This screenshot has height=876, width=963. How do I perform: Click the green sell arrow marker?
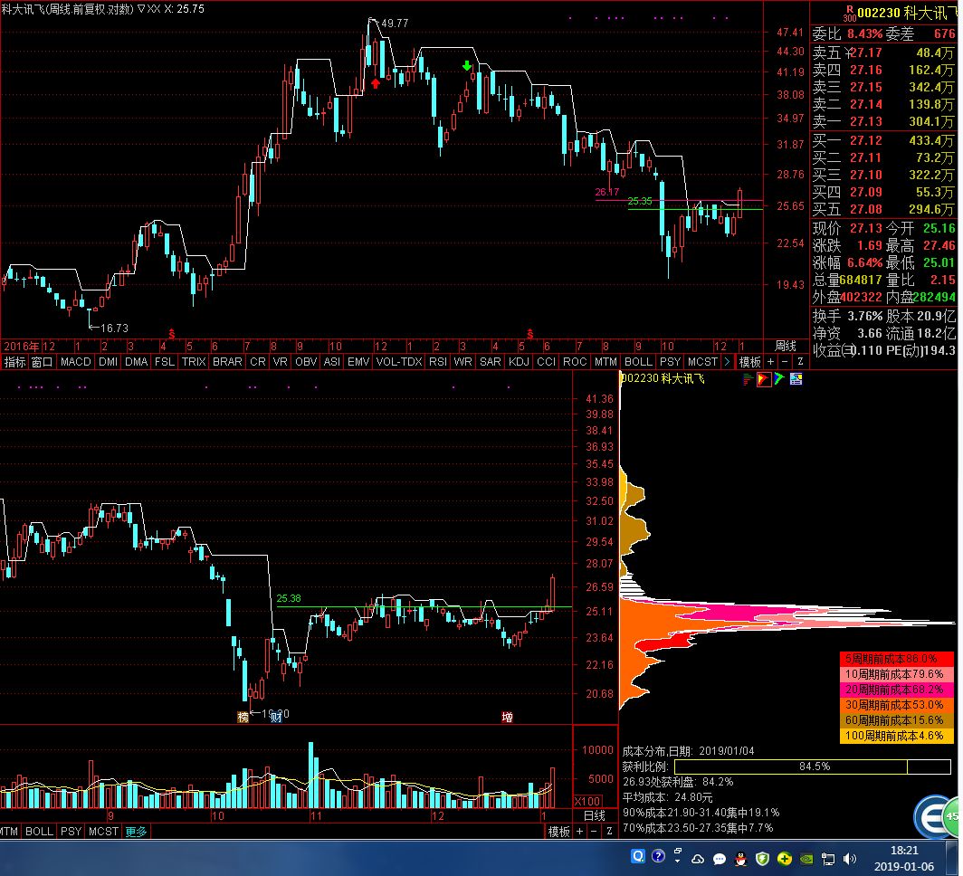[466, 66]
